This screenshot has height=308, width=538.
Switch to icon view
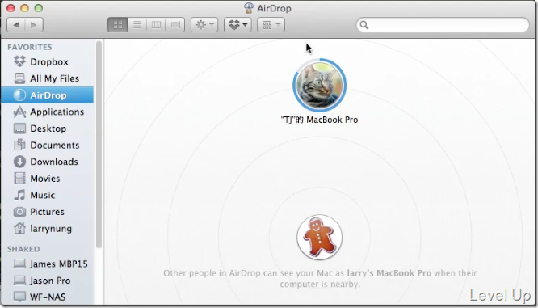[x=118, y=25]
